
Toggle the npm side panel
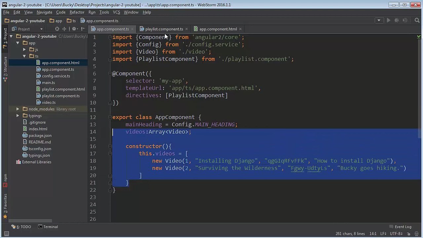pos(5,180)
